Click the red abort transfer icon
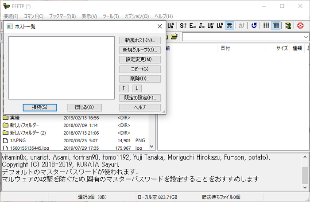310x202 pixels. pyautogui.click(x=300, y=26)
